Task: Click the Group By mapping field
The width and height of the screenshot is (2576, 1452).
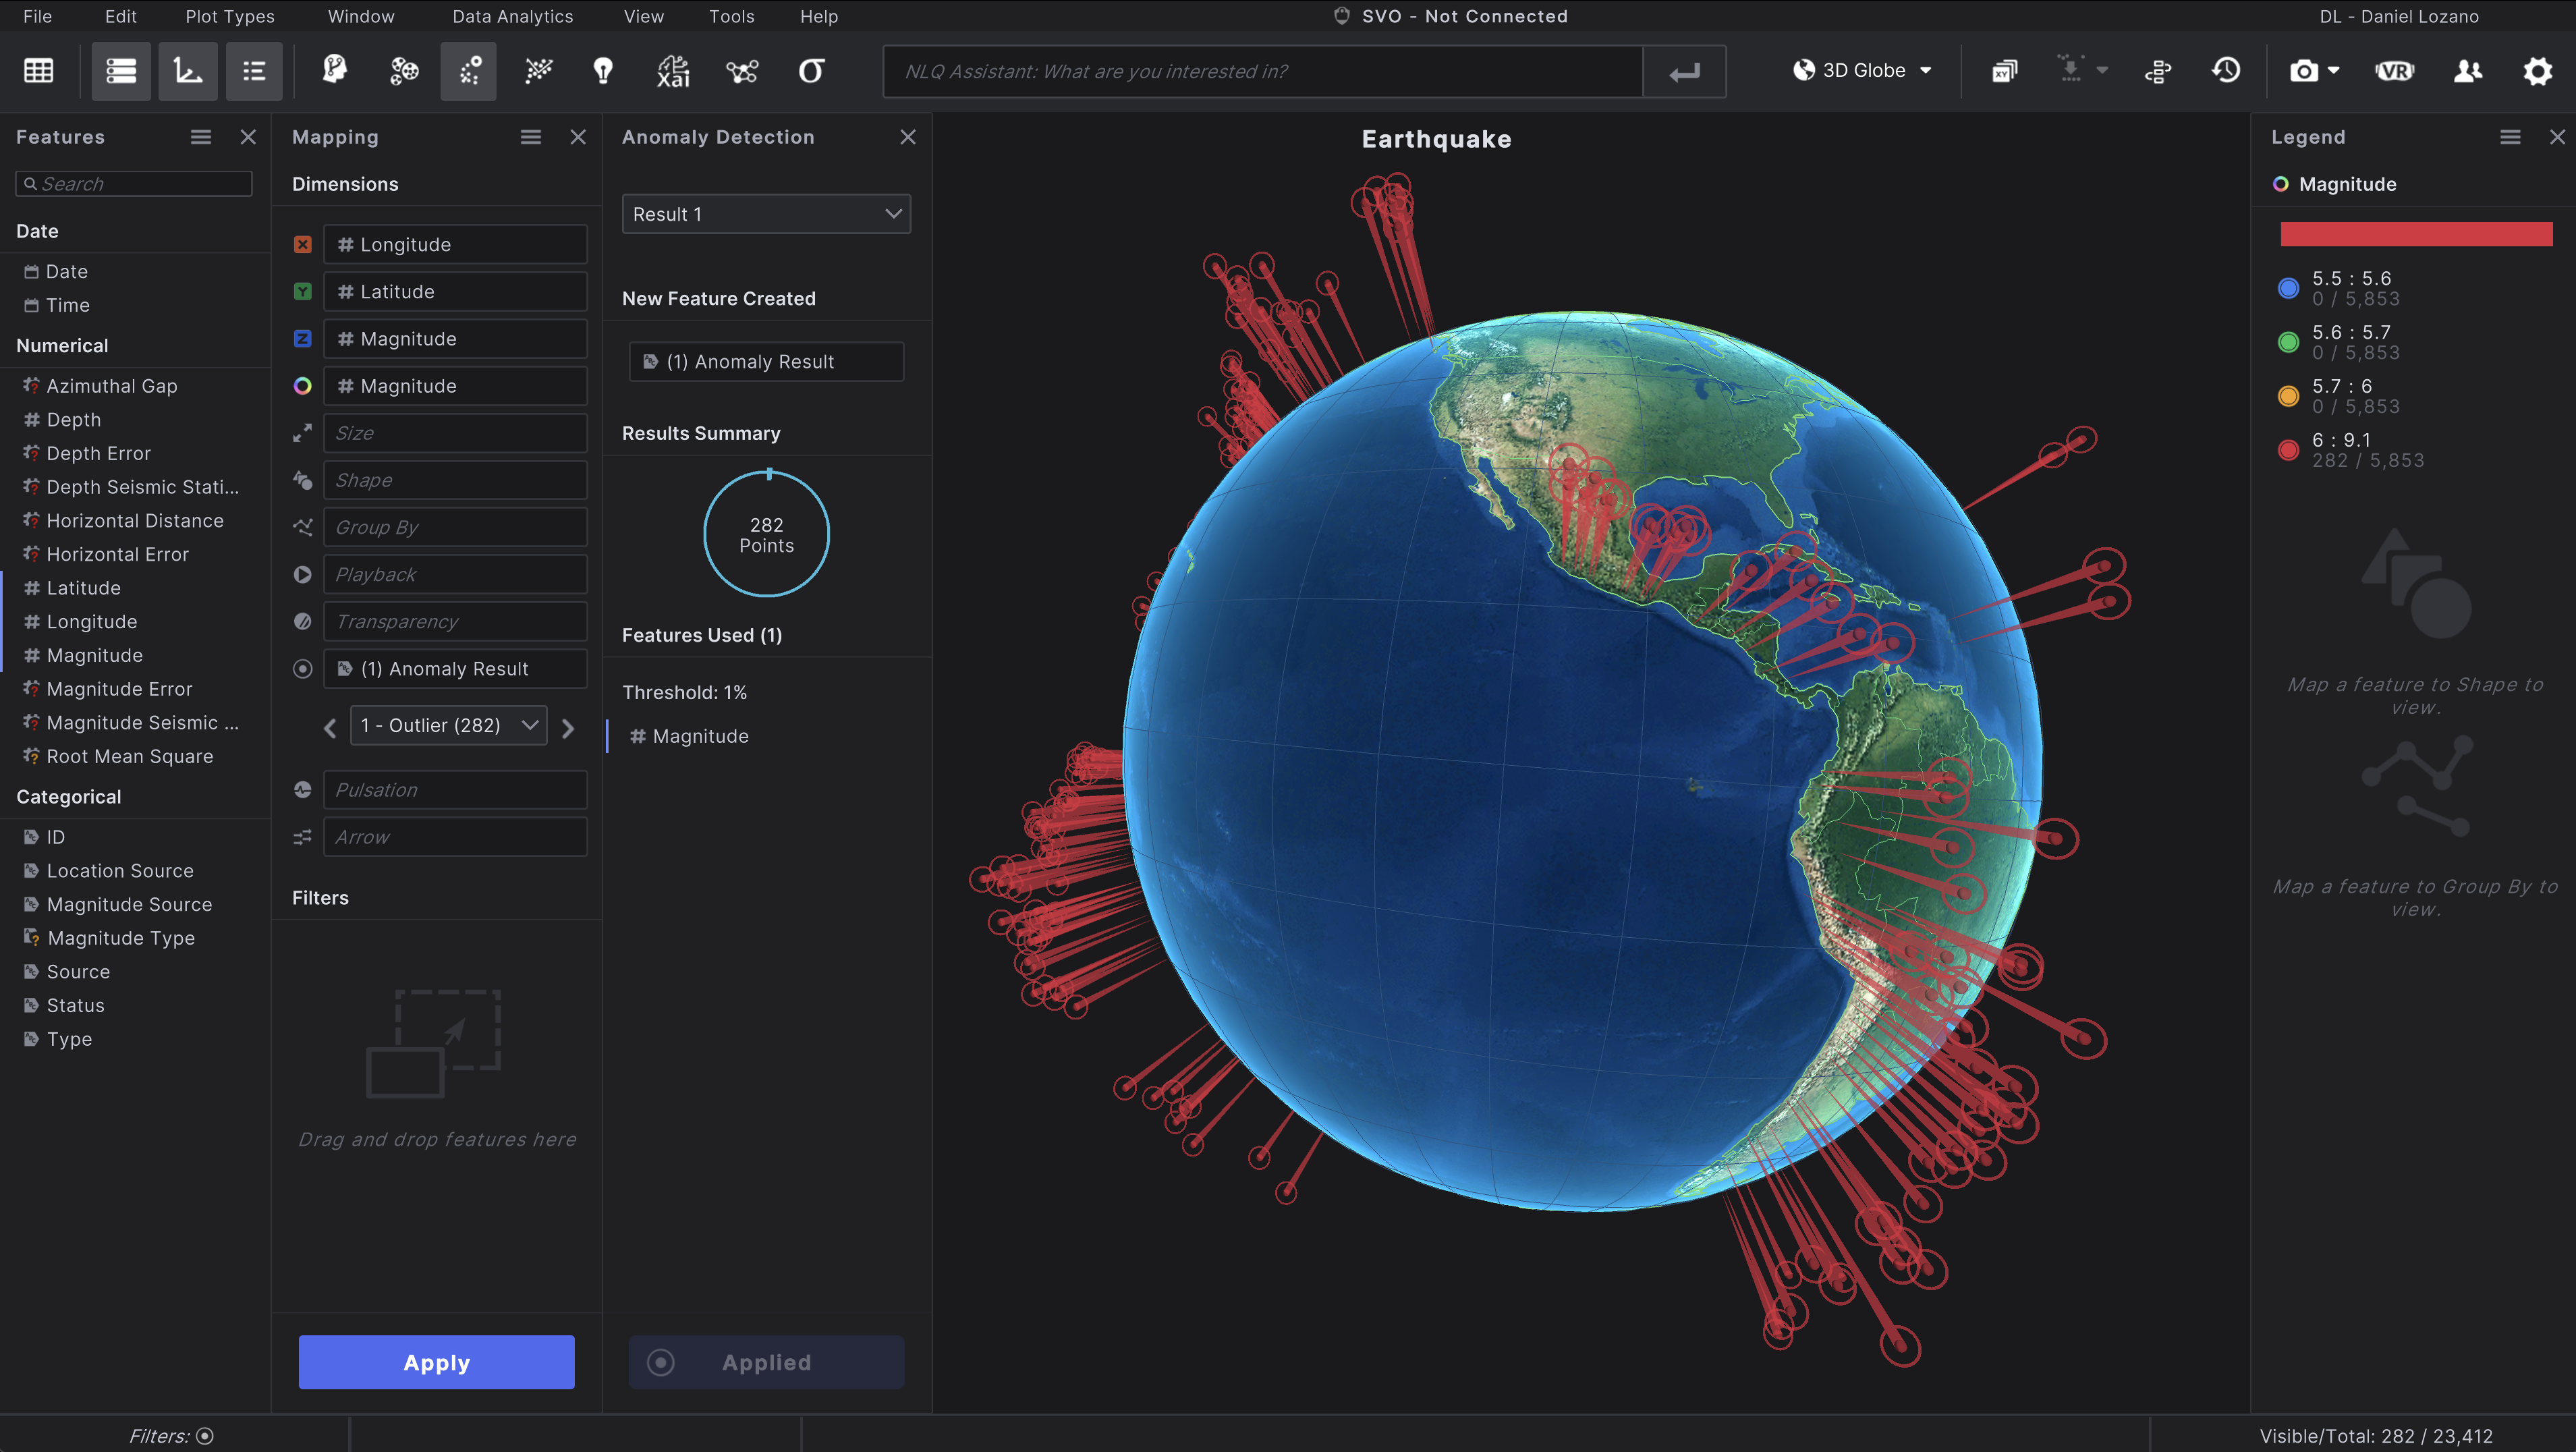Action: coord(455,527)
